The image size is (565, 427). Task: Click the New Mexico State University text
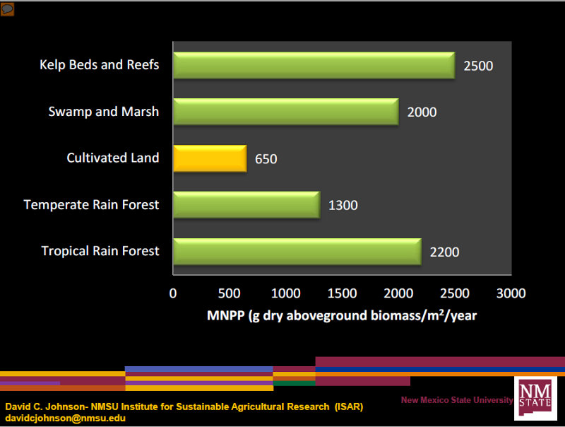click(x=457, y=400)
